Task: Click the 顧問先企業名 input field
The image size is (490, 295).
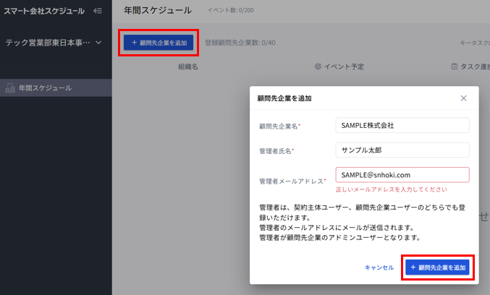Action: [402, 125]
